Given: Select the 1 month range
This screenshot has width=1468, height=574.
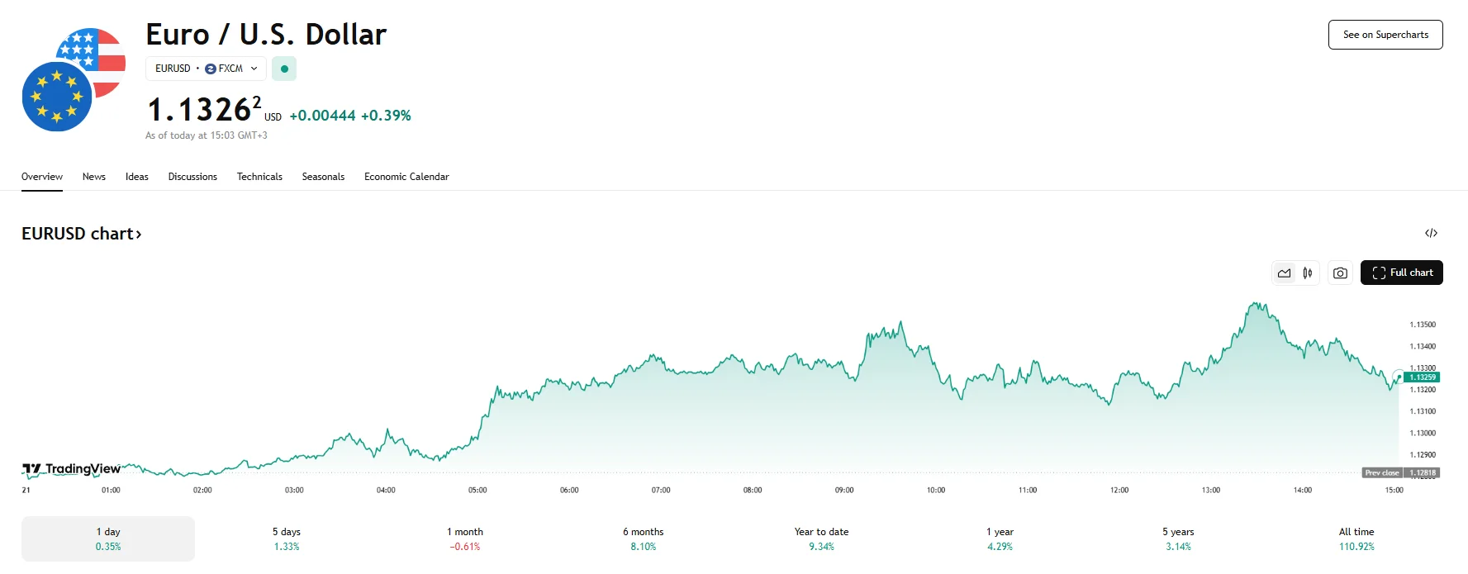Looking at the screenshot, I should (465, 538).
